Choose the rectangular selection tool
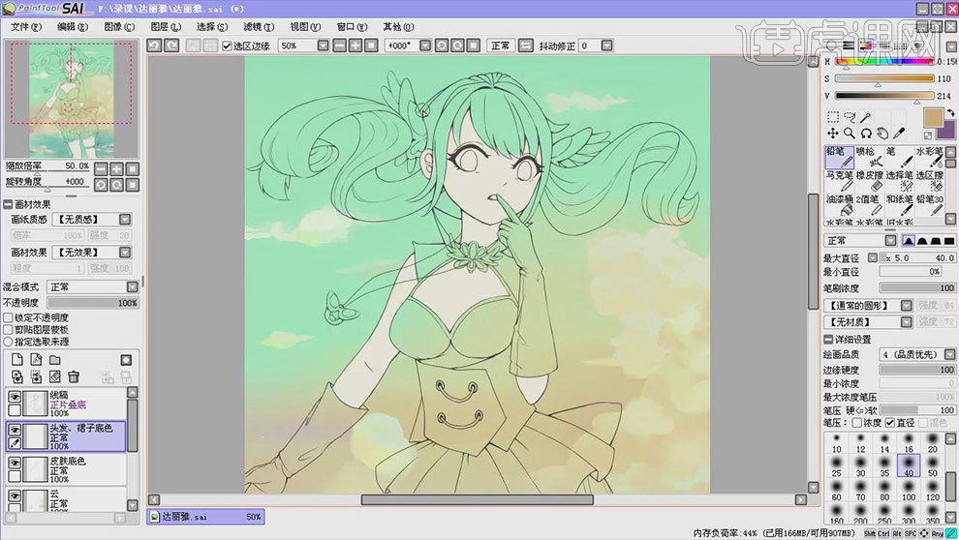This screenshot has width=959, height=540. [833, 117]
